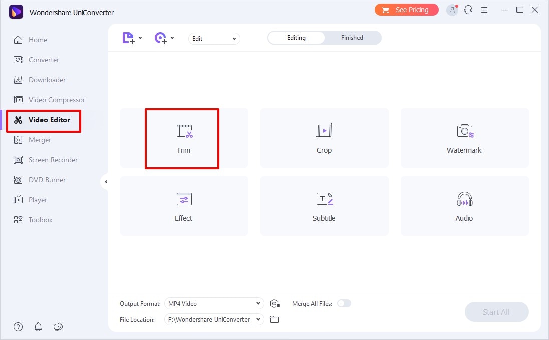The image size is (549, 340).
Task: Switch to the Finished tab
Action: coord(352,38)
